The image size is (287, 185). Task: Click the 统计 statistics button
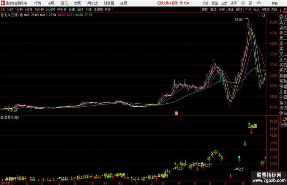pyautogui.click(x=230, y=9)
